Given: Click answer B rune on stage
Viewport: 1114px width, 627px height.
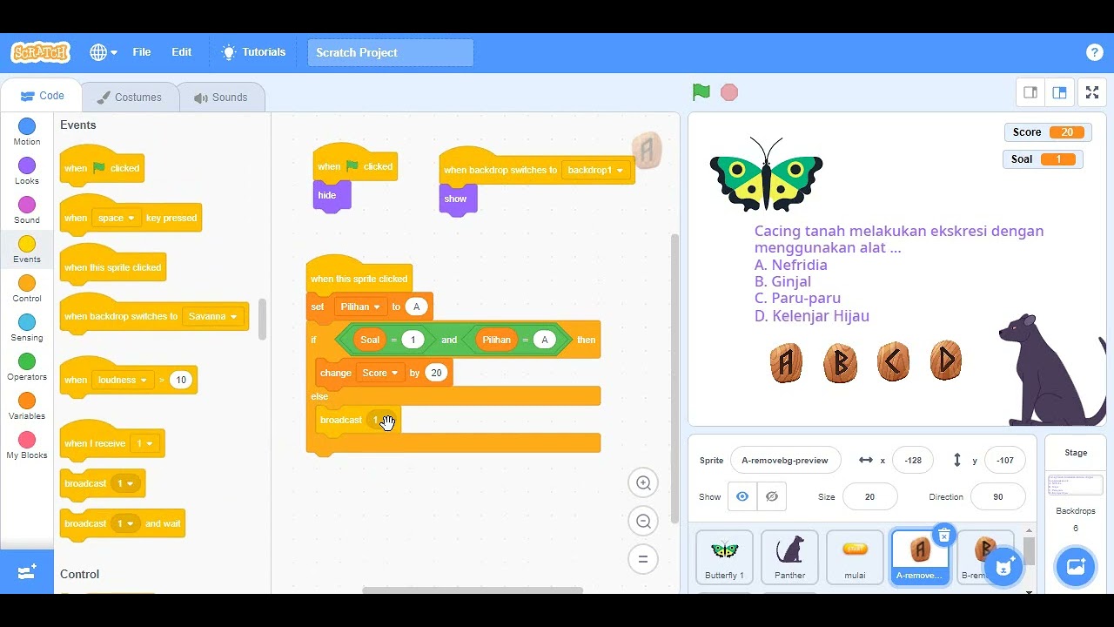Looking at the screenshot, I should click(x=840, y=361).
